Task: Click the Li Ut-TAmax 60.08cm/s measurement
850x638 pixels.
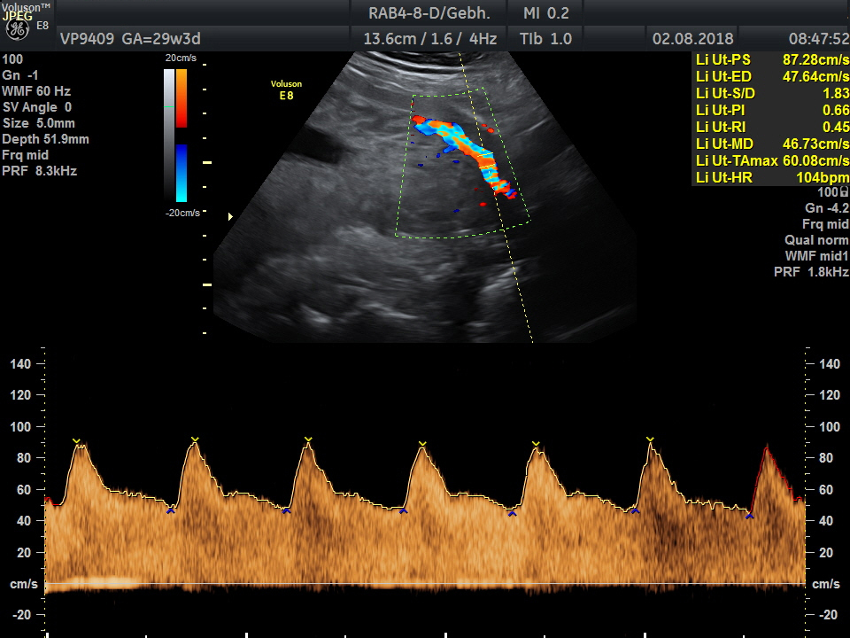Action: click(772, 160)
